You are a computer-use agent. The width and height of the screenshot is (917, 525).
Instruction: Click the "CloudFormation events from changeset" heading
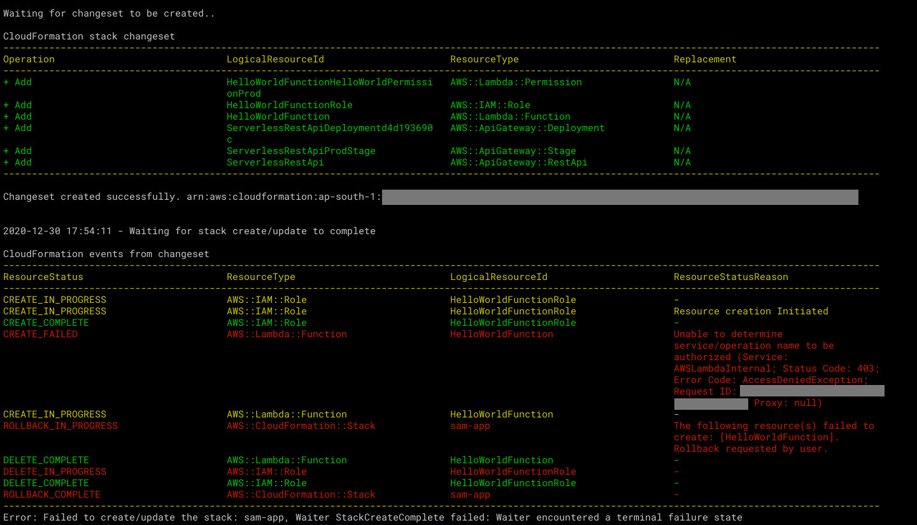(x=106, y=254)
